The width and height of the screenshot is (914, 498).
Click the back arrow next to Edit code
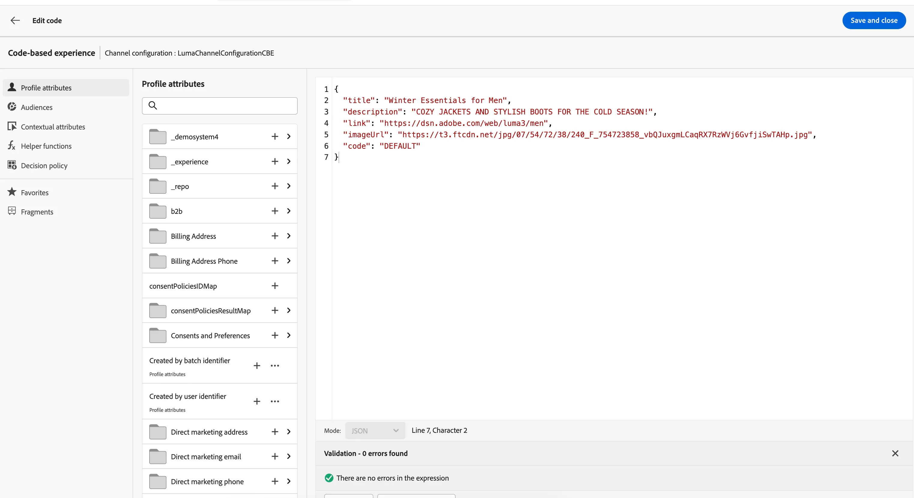coord(15,21)
